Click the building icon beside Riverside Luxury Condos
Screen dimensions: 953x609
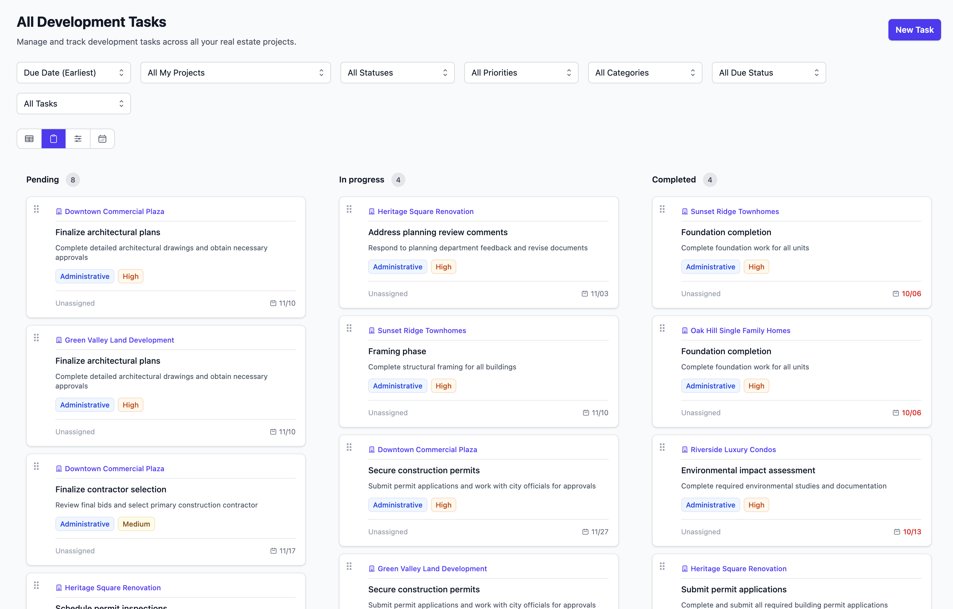coord(685,449)
